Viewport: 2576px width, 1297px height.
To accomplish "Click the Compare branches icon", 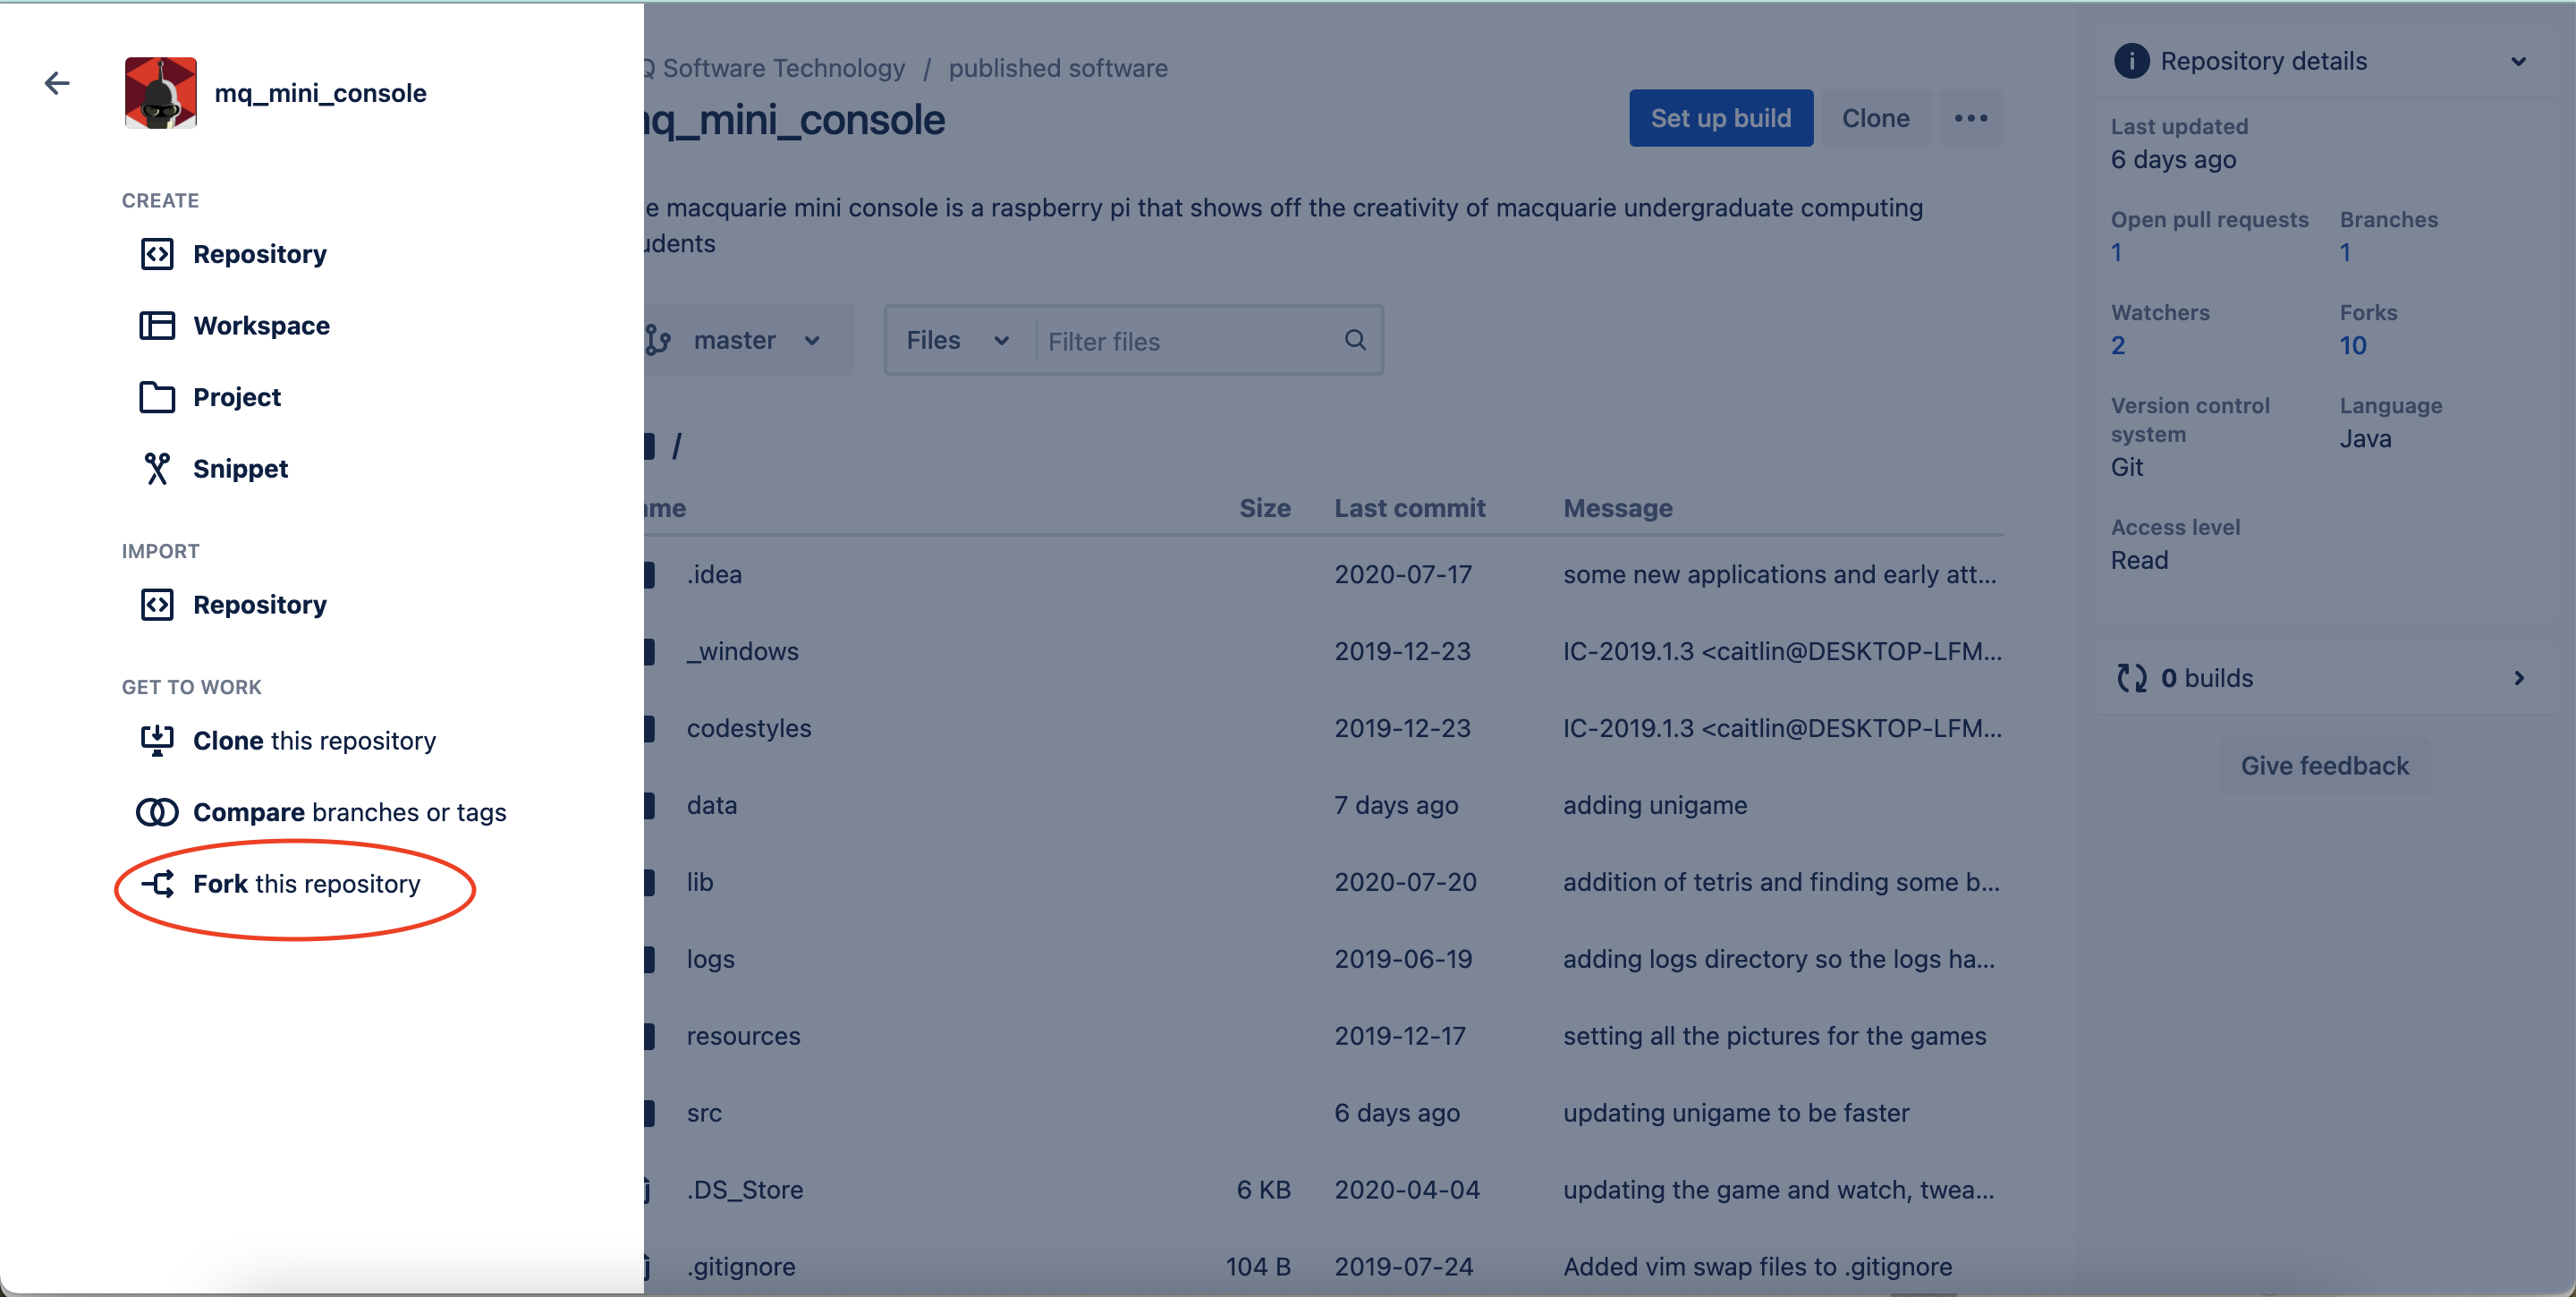I will [157, 812].
